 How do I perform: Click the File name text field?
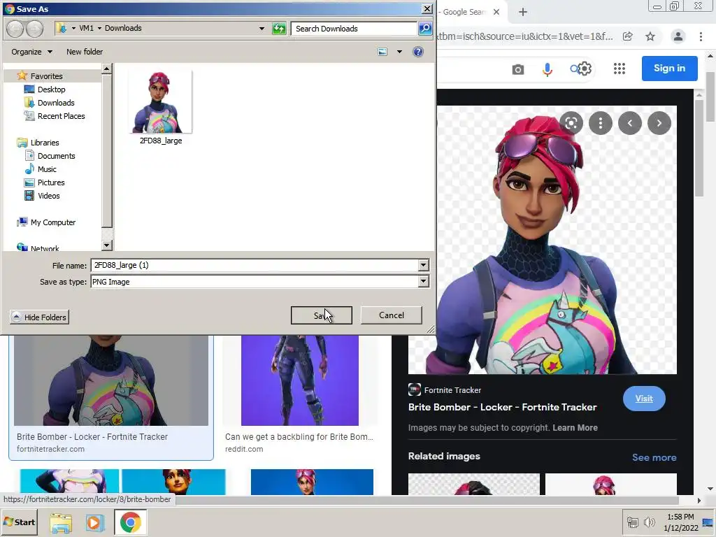click(255, 265)
